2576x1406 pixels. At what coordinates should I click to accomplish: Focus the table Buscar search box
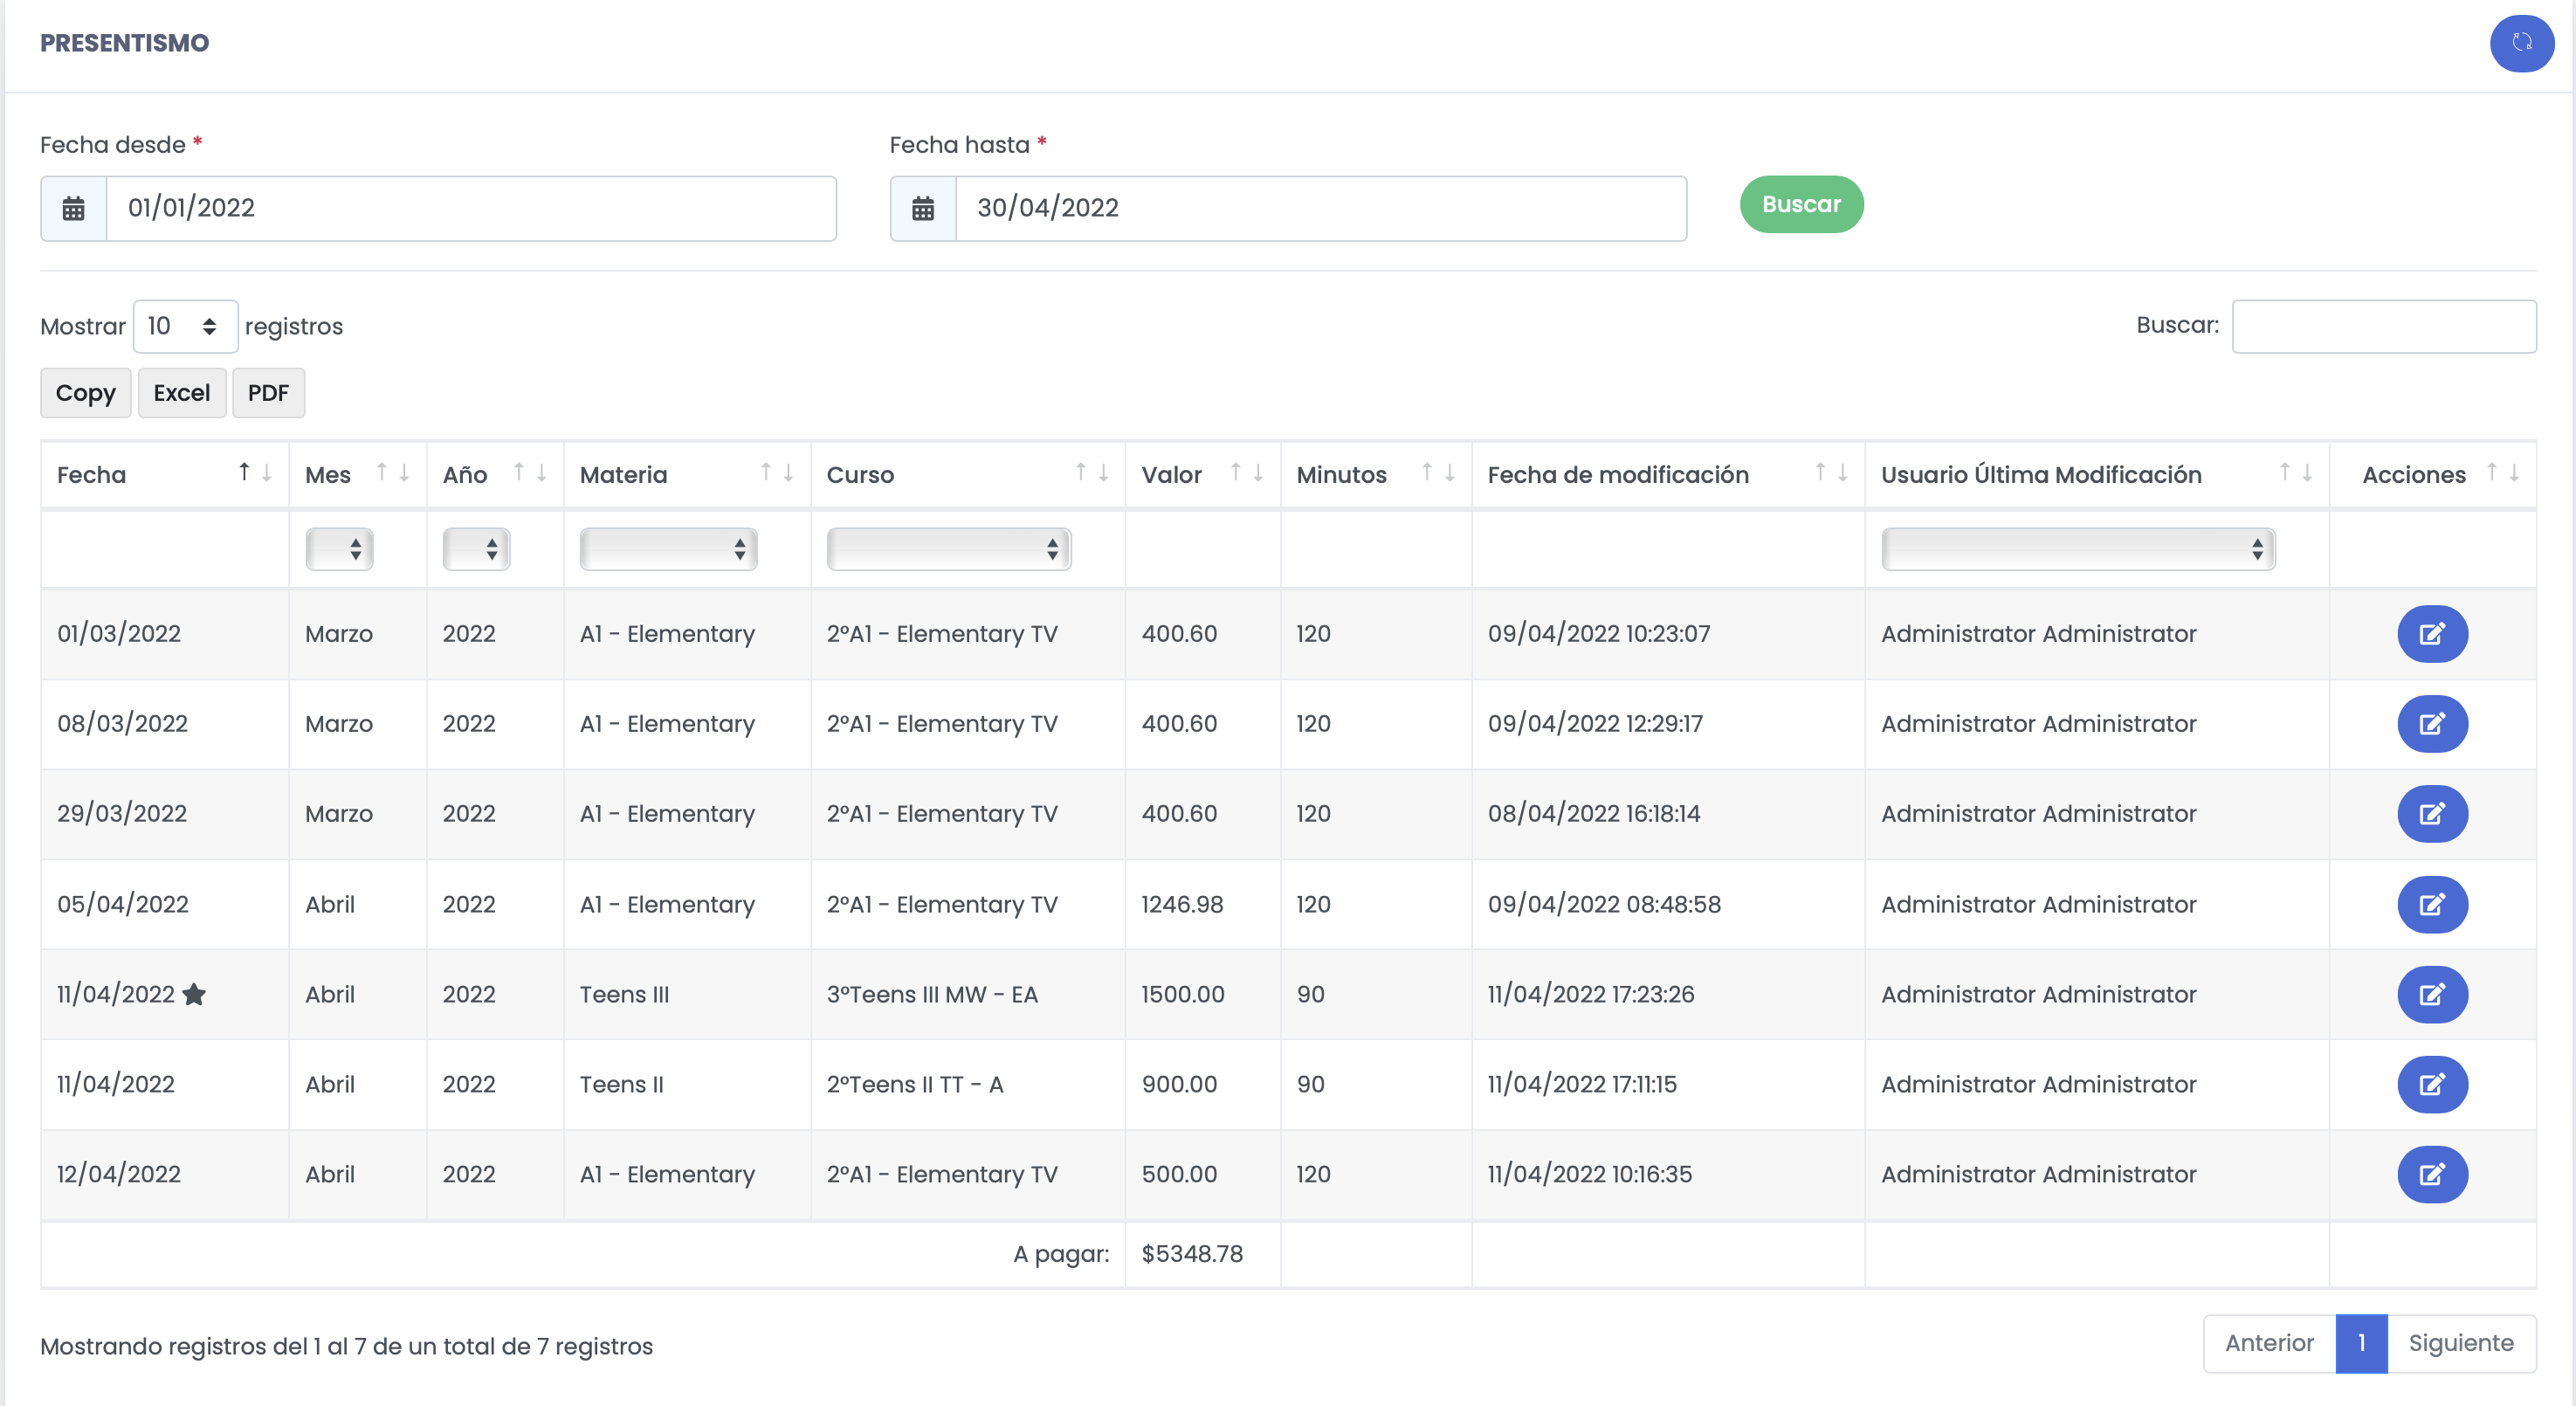point(2384,327)
